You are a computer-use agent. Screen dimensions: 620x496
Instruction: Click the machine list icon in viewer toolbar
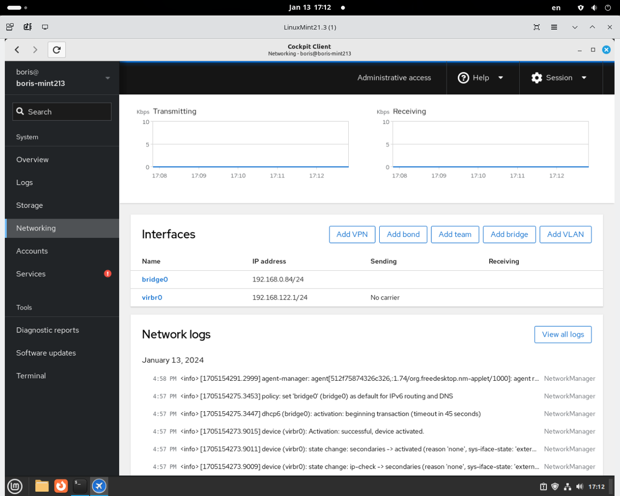click(9, 26)
